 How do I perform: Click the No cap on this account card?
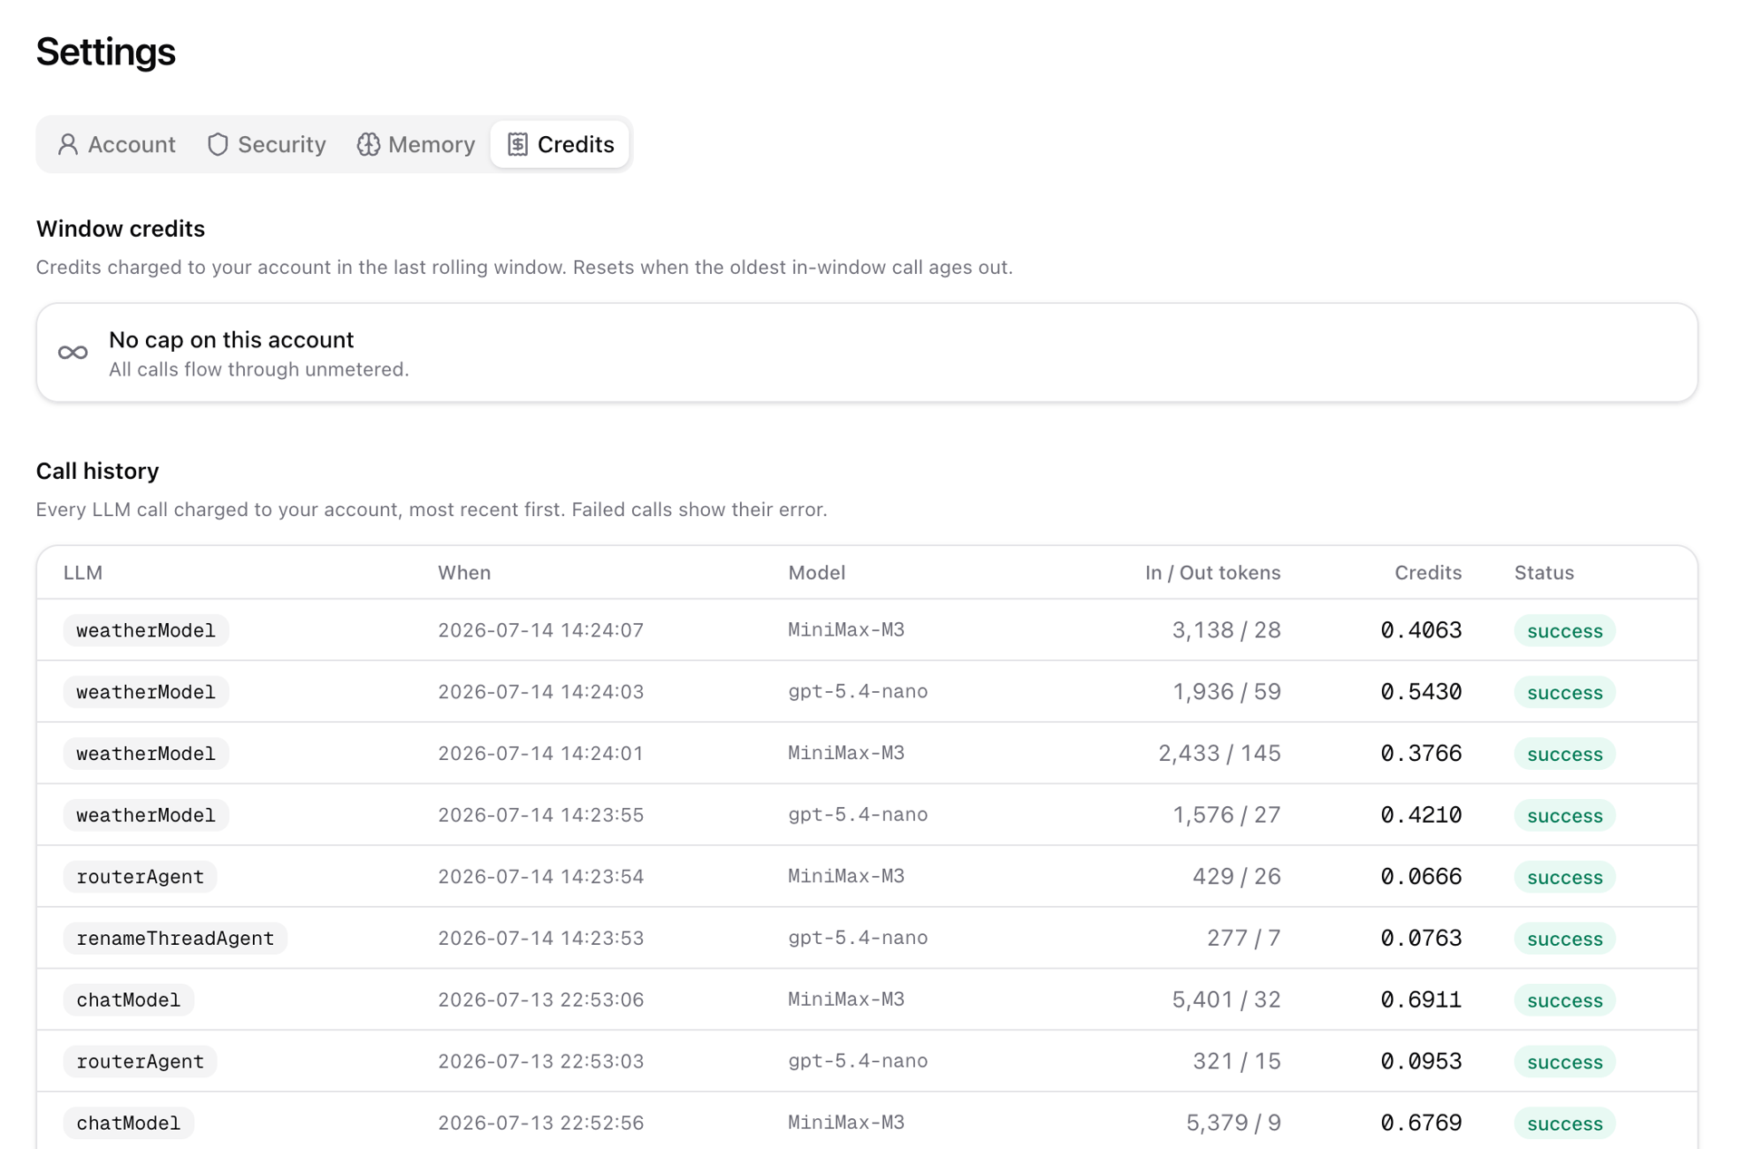[867, 353]
